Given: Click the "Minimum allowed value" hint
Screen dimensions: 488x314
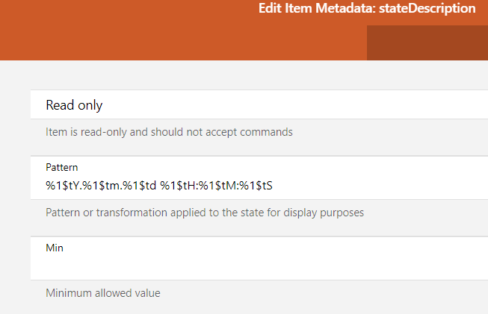Looking at the screenshot, I should (102, 293).
